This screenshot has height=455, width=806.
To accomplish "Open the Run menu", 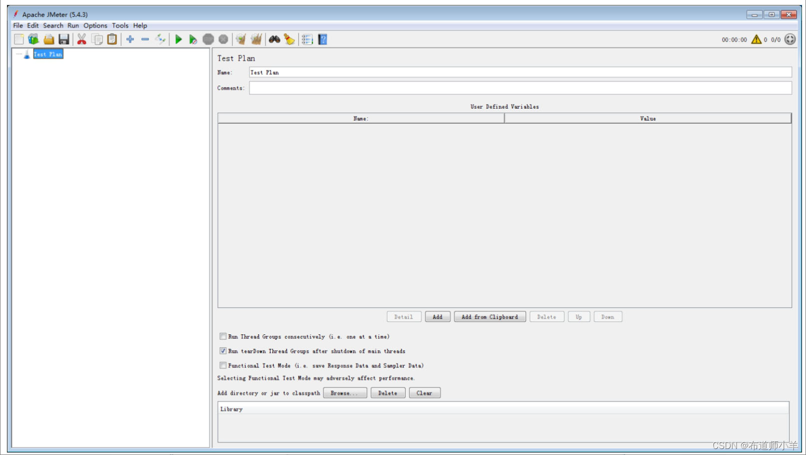I will (73, 26).
